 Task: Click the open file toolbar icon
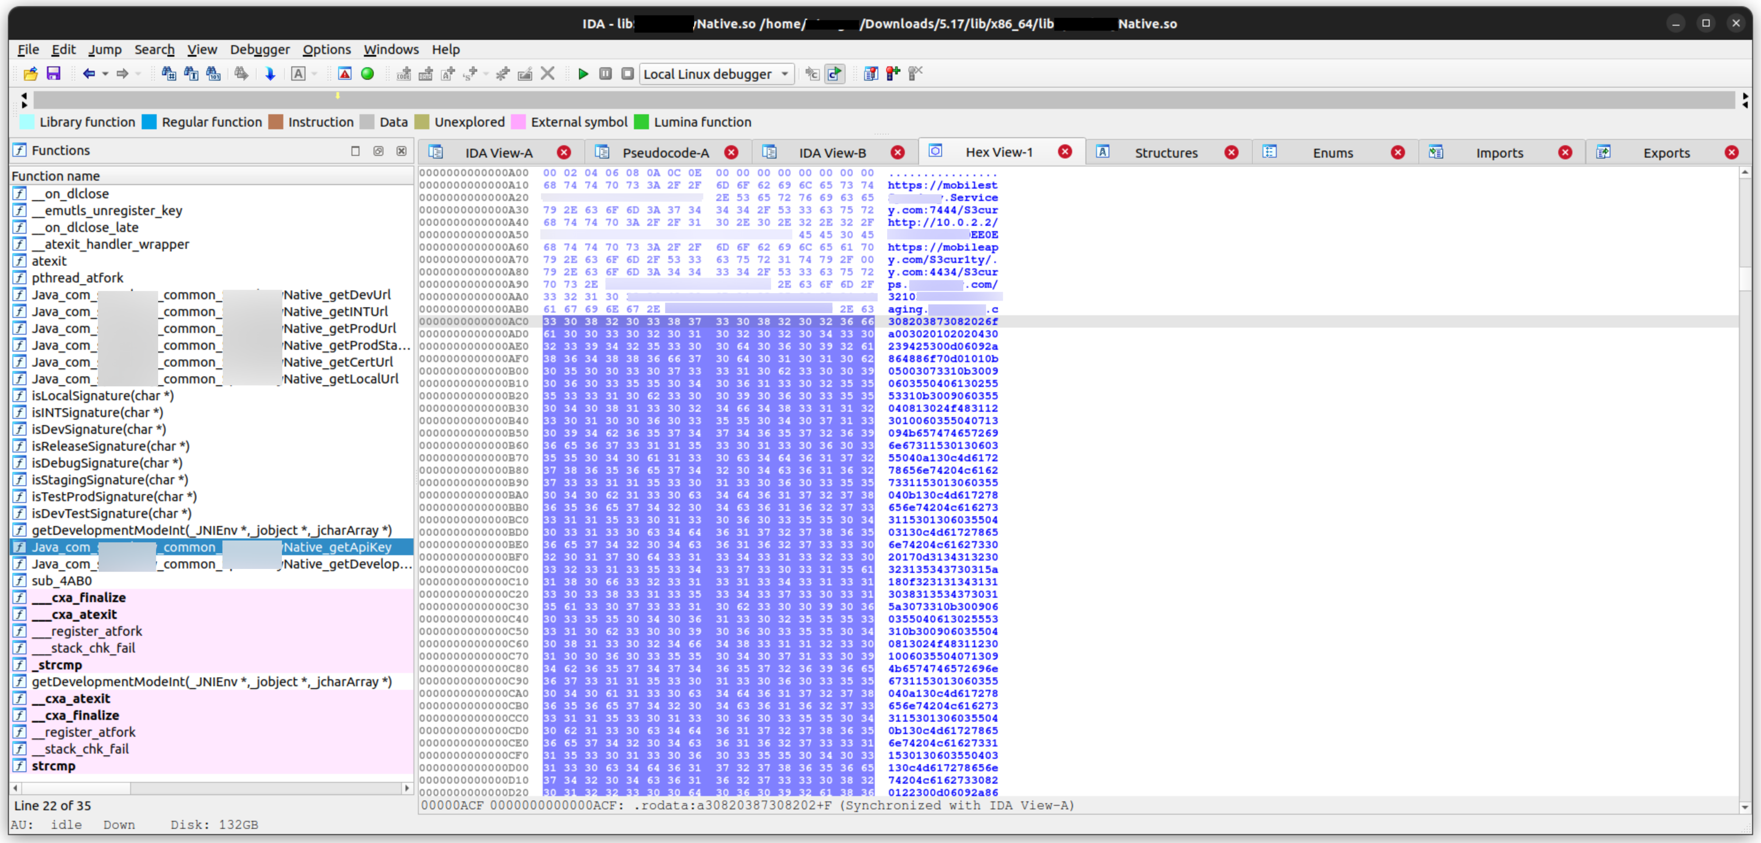pos(30,74)
